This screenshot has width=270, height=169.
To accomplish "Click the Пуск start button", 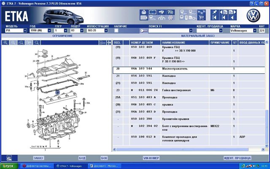I will pyautogui.click(x=9, y=166).
